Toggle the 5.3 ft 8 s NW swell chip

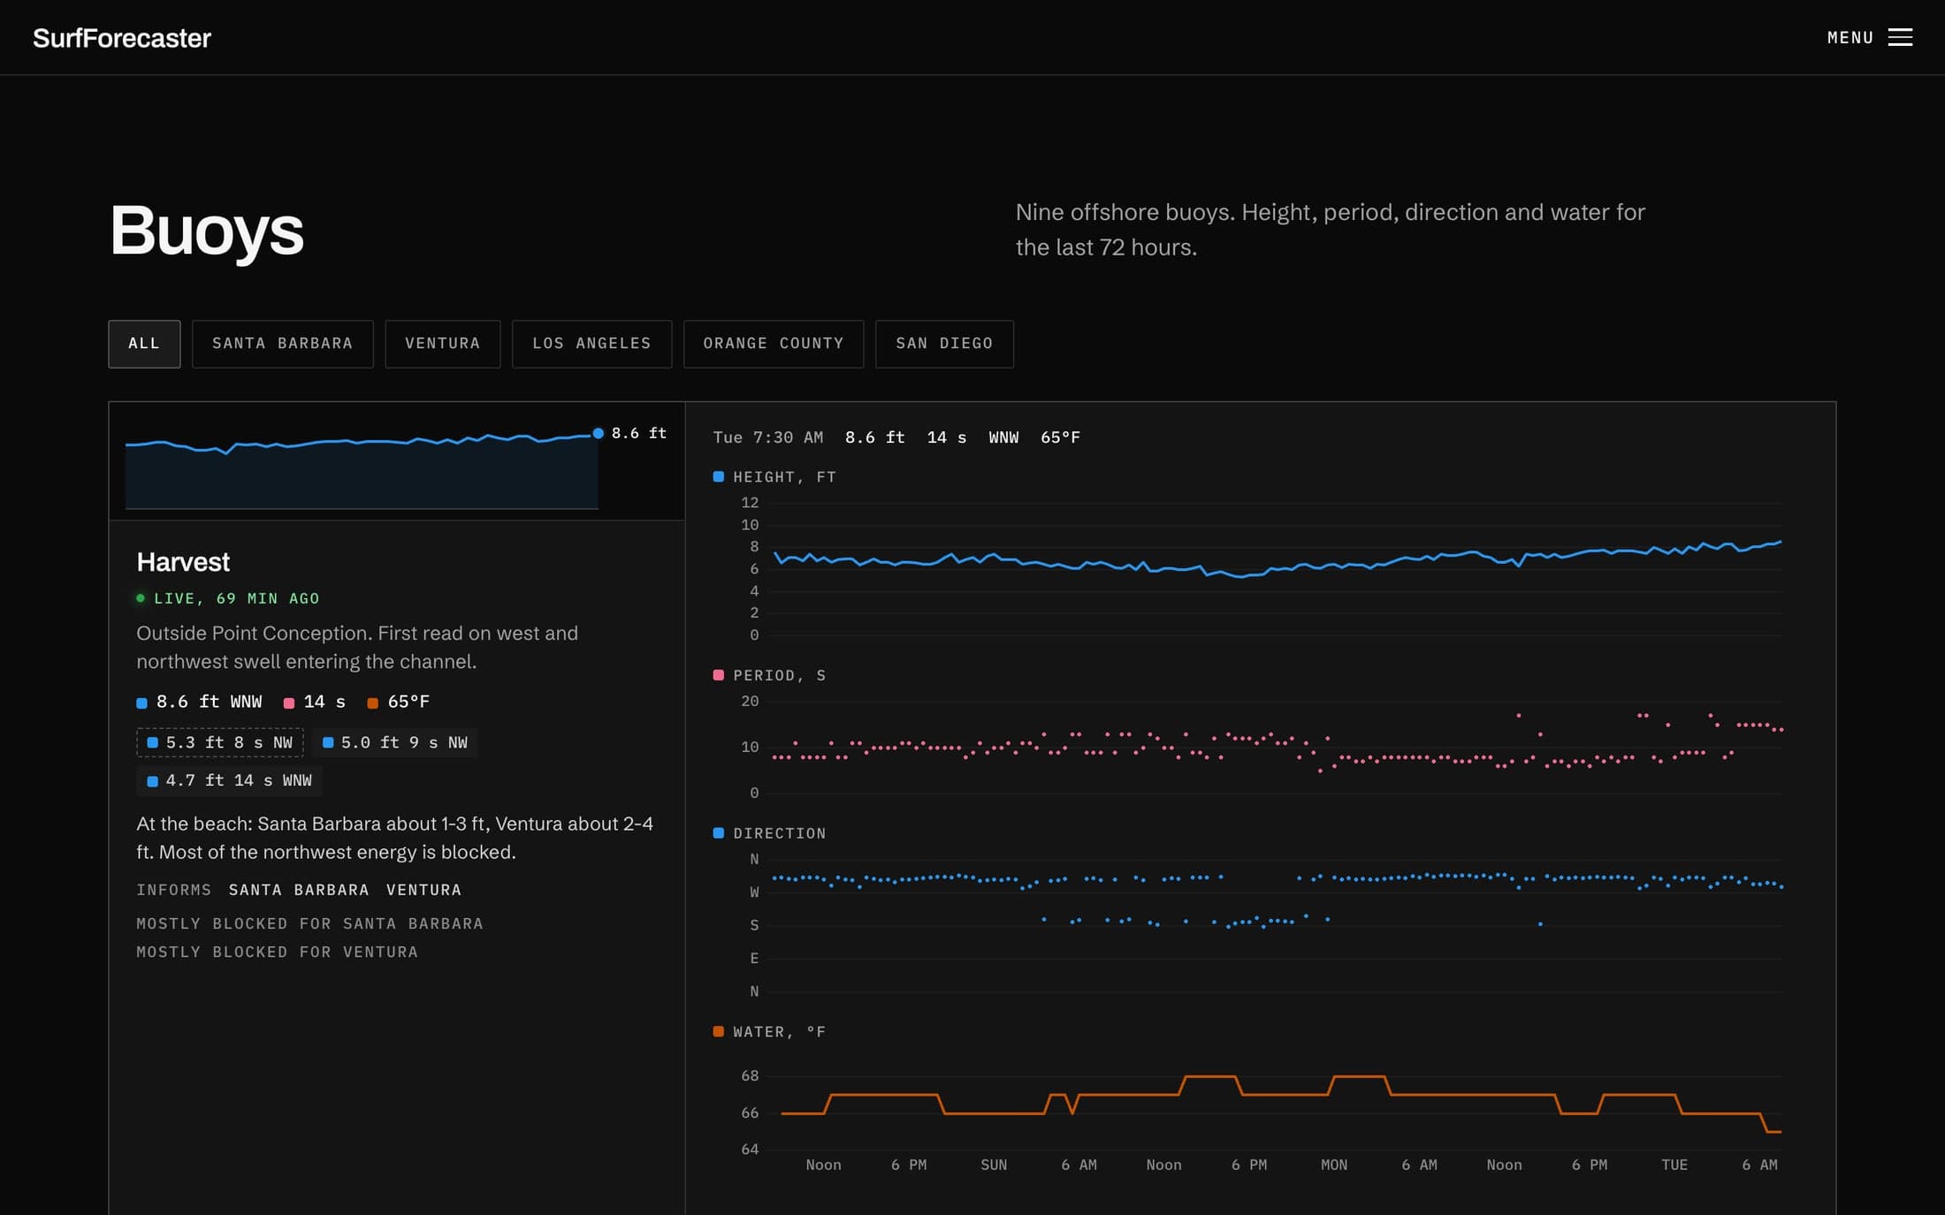pos(220,742)
